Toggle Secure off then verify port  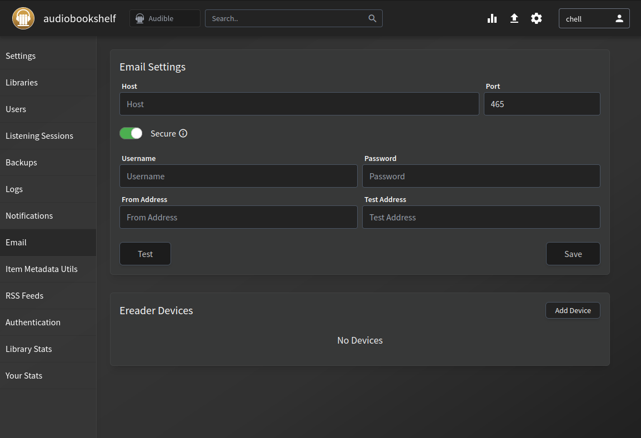click(131, 133)
